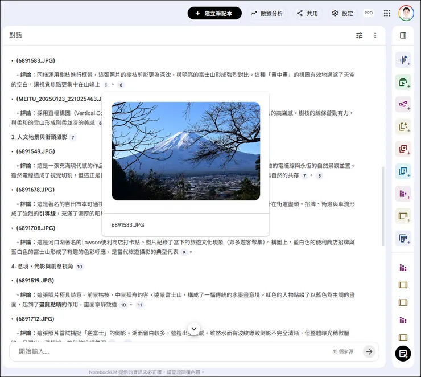
Task: Add a note with the black round button
Action: pyautogui.click(x=403, y=354)
